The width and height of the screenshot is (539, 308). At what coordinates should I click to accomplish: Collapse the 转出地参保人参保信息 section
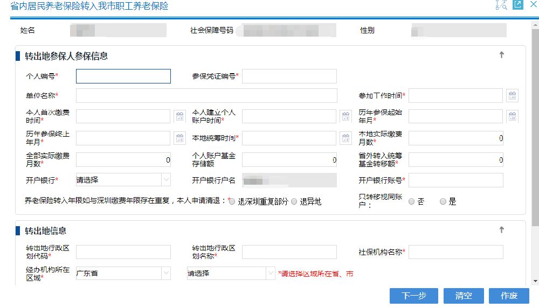click(x=501, y=55)
